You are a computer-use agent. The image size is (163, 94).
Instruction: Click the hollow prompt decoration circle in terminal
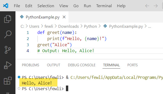(19, 88)
